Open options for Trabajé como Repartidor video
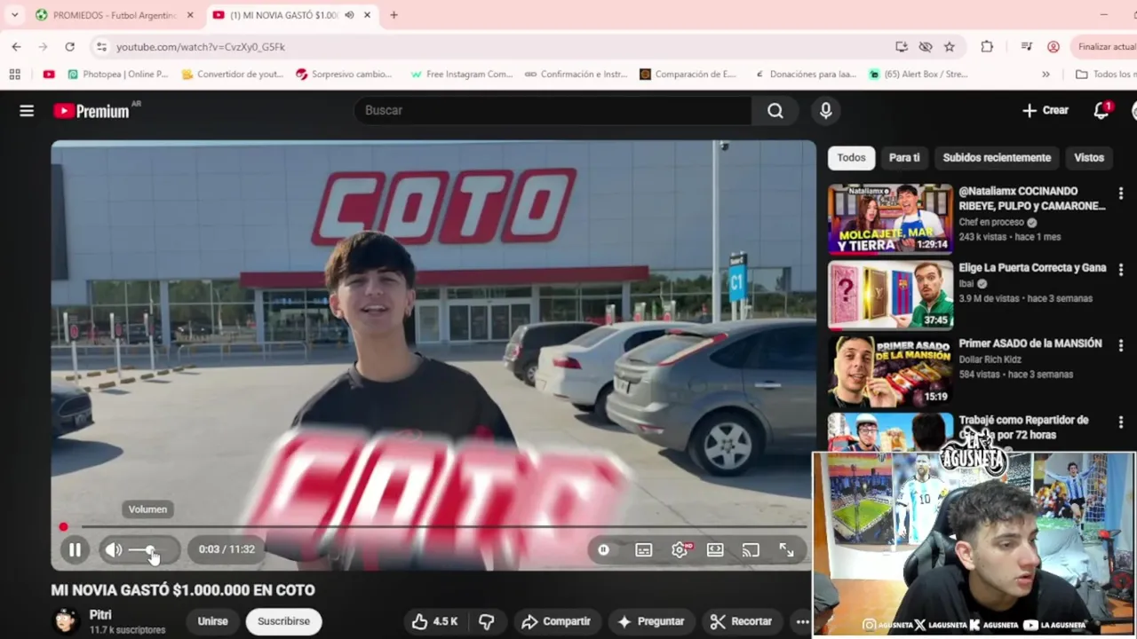This screenshot has height=639, width=1137. coord(1121,422)
